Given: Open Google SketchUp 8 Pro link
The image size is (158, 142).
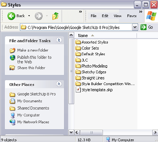Looking at the screenshot, I should pos(36,94).
